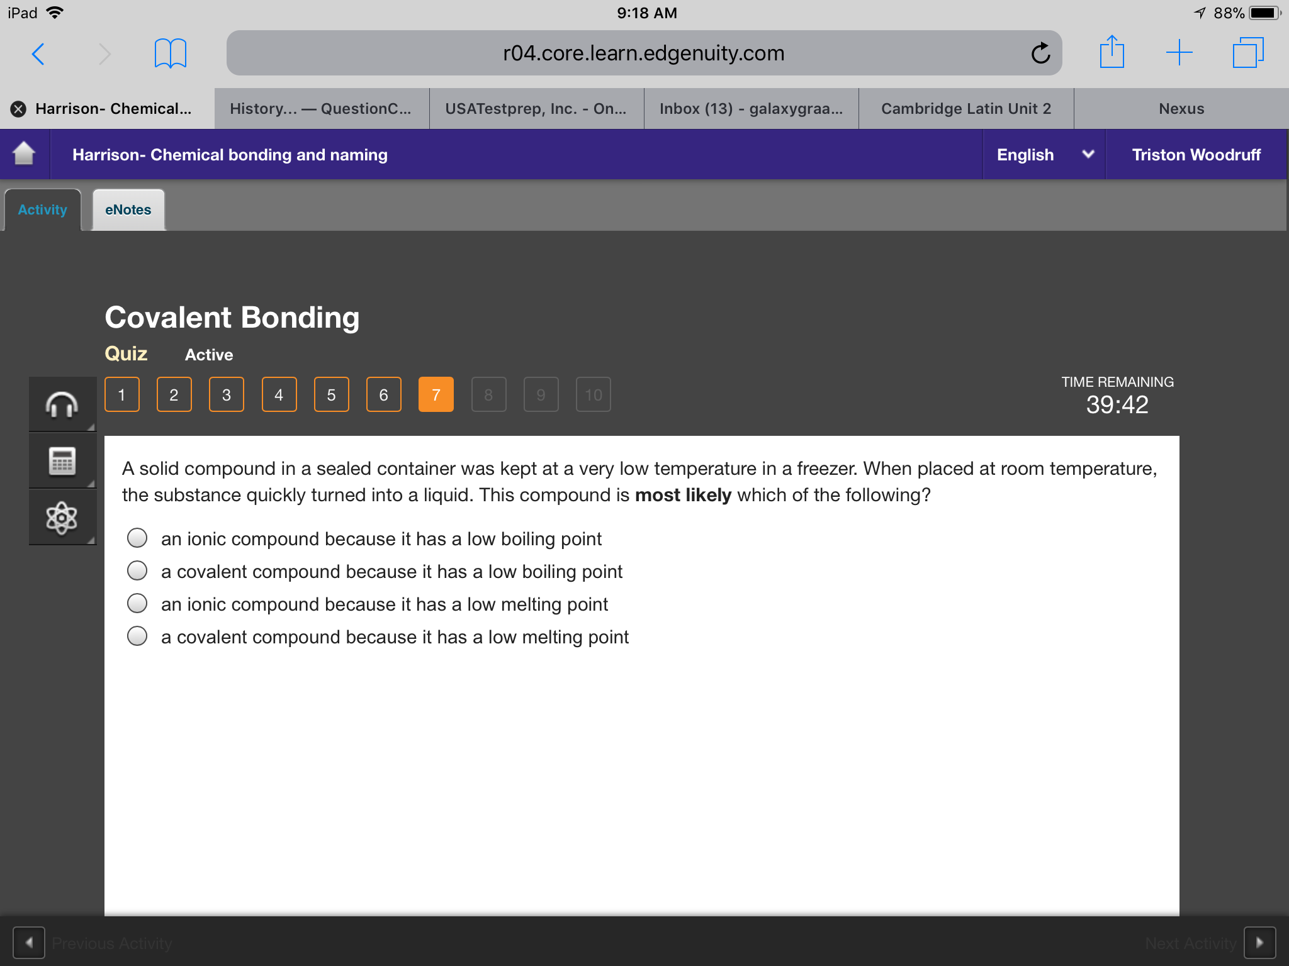
Task: Switch to the eNotes tab
Action: pyautogui.click(x=128, y=210)
